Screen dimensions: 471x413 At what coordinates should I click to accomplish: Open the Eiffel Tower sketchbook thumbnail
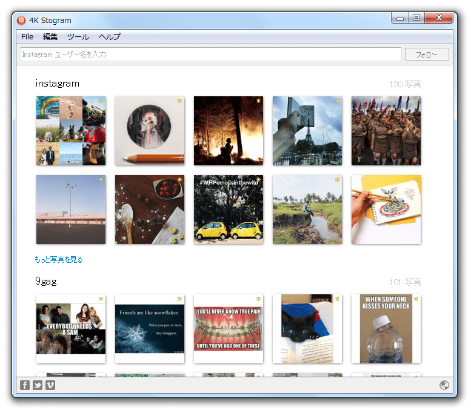(x=307, y=131)
